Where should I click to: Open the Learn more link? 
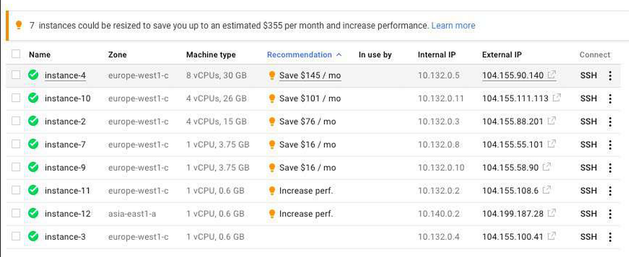pyautogui.click(x=453, y=26)
